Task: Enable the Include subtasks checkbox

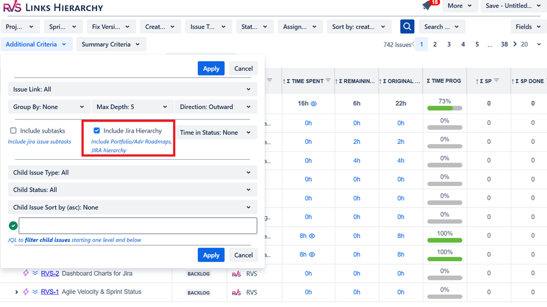Action: coord(13,131)
